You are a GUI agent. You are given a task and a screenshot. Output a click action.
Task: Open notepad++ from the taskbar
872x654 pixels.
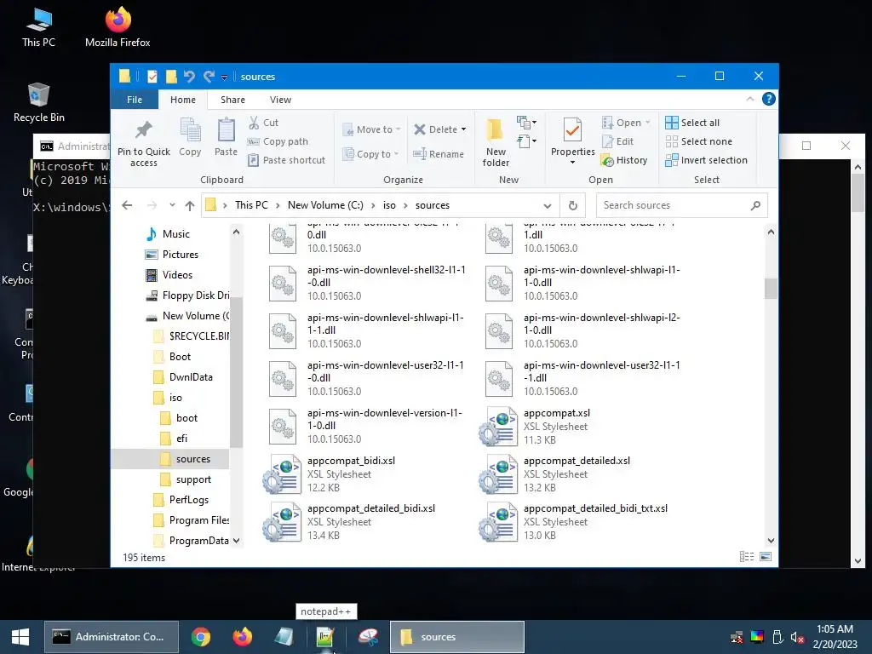(325, 637)
